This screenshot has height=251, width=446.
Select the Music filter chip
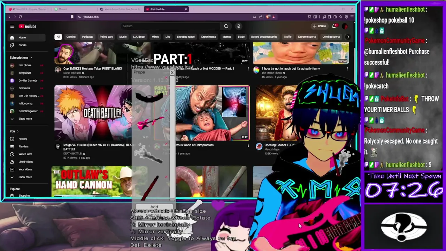coord(123,37)
